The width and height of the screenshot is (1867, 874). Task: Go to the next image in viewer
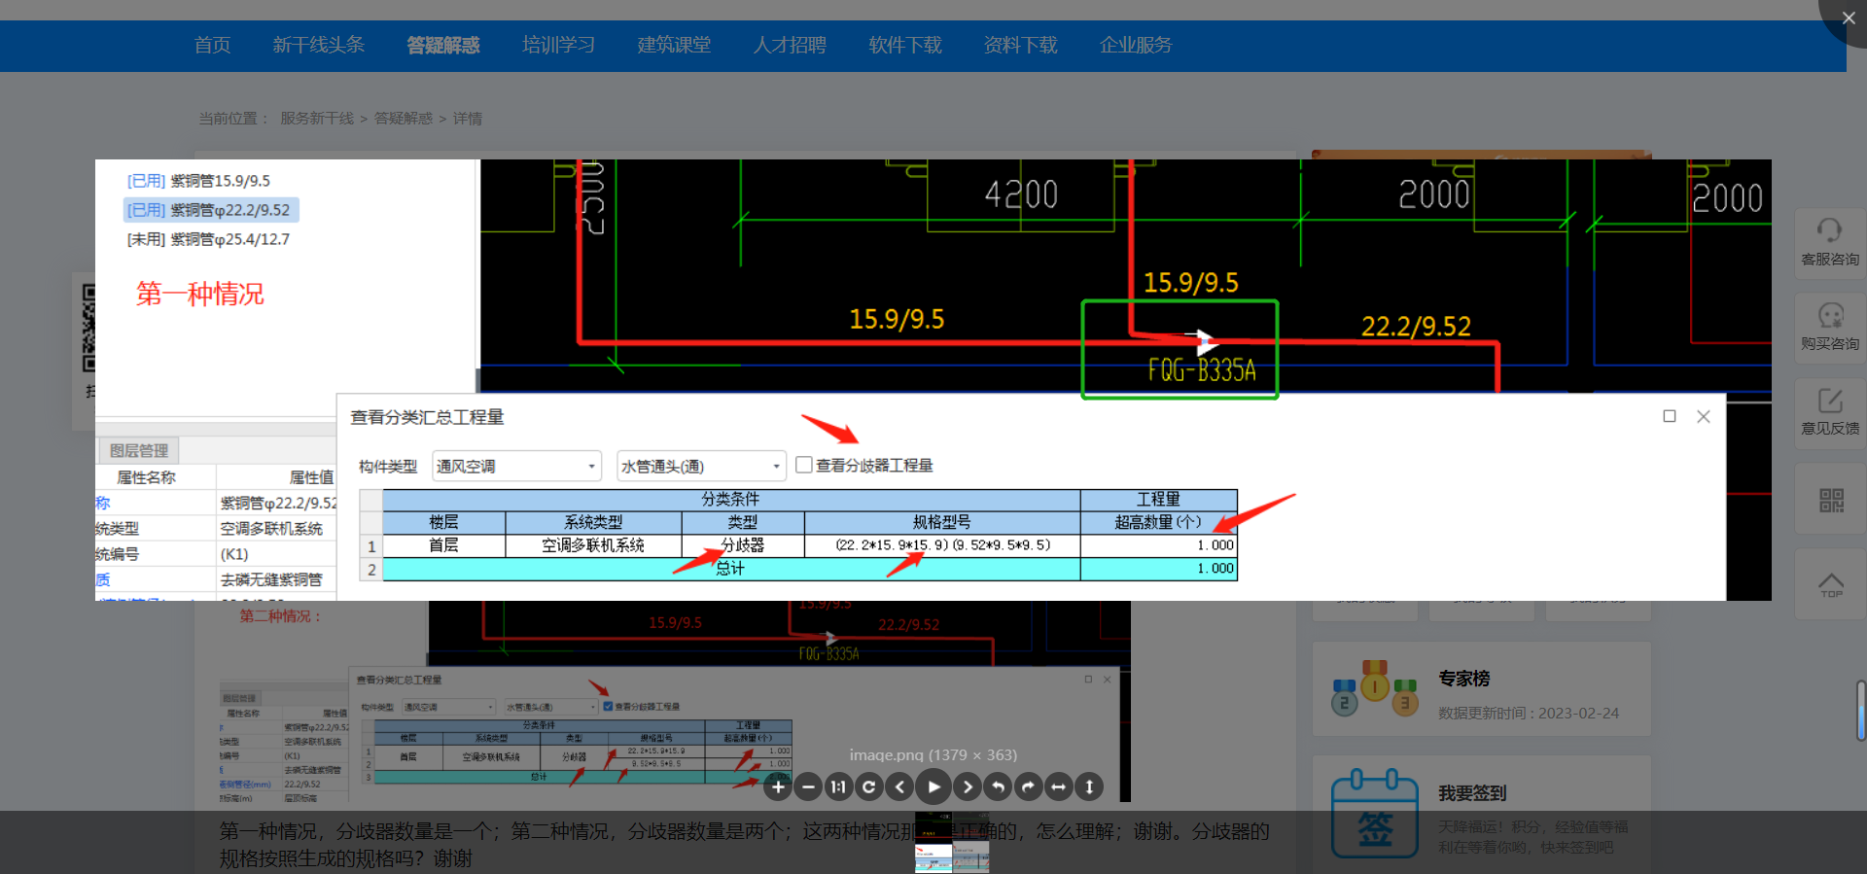tap(967, 787)
